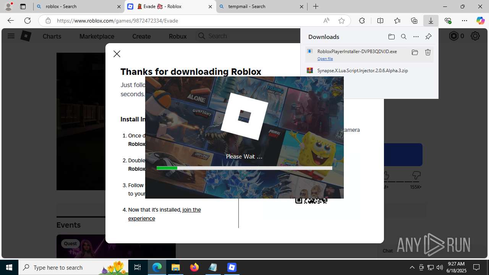Open browser Extensions menu
The height and width of the screenshot is (275, 489).
tap(362, 21)
